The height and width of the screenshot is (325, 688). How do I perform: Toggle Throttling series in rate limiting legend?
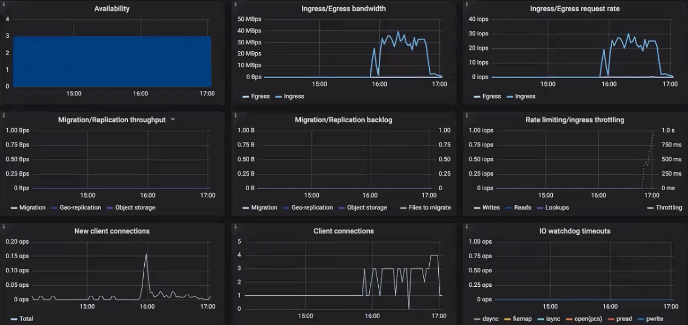coord(668,208)
